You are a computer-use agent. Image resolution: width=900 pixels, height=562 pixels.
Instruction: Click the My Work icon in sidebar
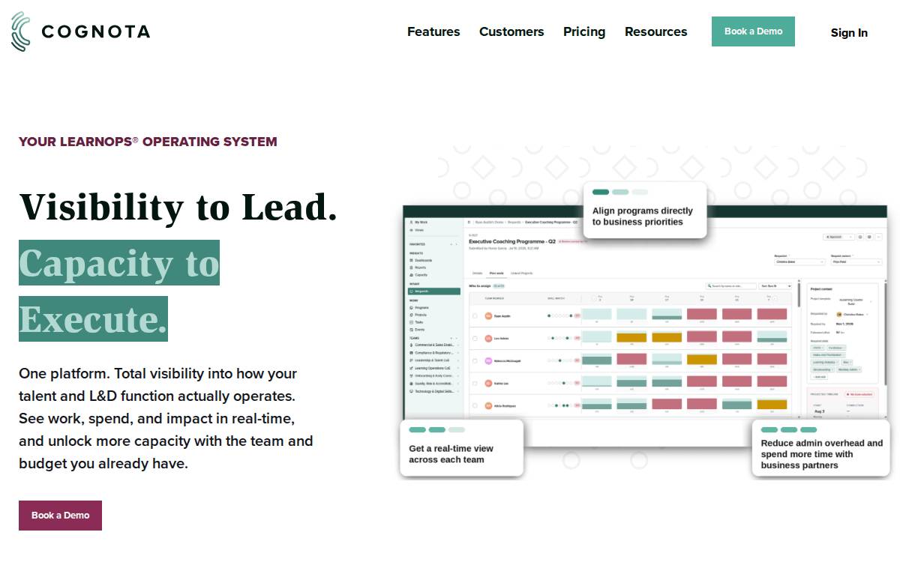(411, 223)
